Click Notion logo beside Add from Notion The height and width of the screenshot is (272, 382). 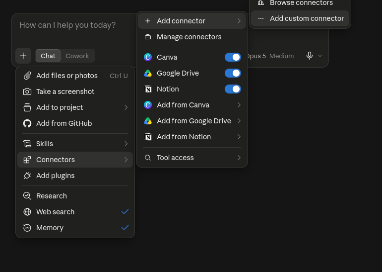pyautogui.click(x=148, y=137)
